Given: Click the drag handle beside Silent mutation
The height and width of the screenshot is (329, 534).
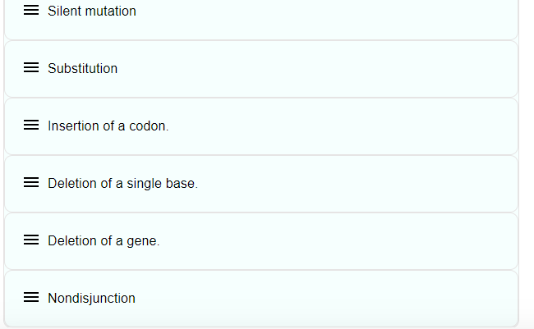Looking at the screenshot, I should tap(31, 11).
